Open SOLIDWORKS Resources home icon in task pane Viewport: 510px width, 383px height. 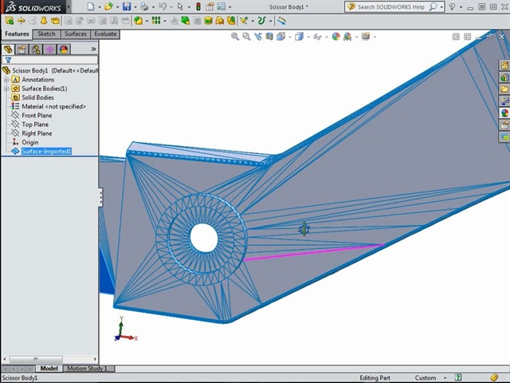504,65
